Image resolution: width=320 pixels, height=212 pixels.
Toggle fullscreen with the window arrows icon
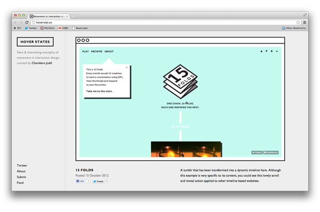coord(305,15)
